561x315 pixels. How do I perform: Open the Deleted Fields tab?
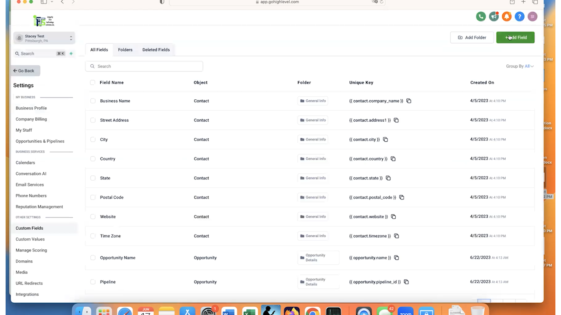click(x=156, y=49)
